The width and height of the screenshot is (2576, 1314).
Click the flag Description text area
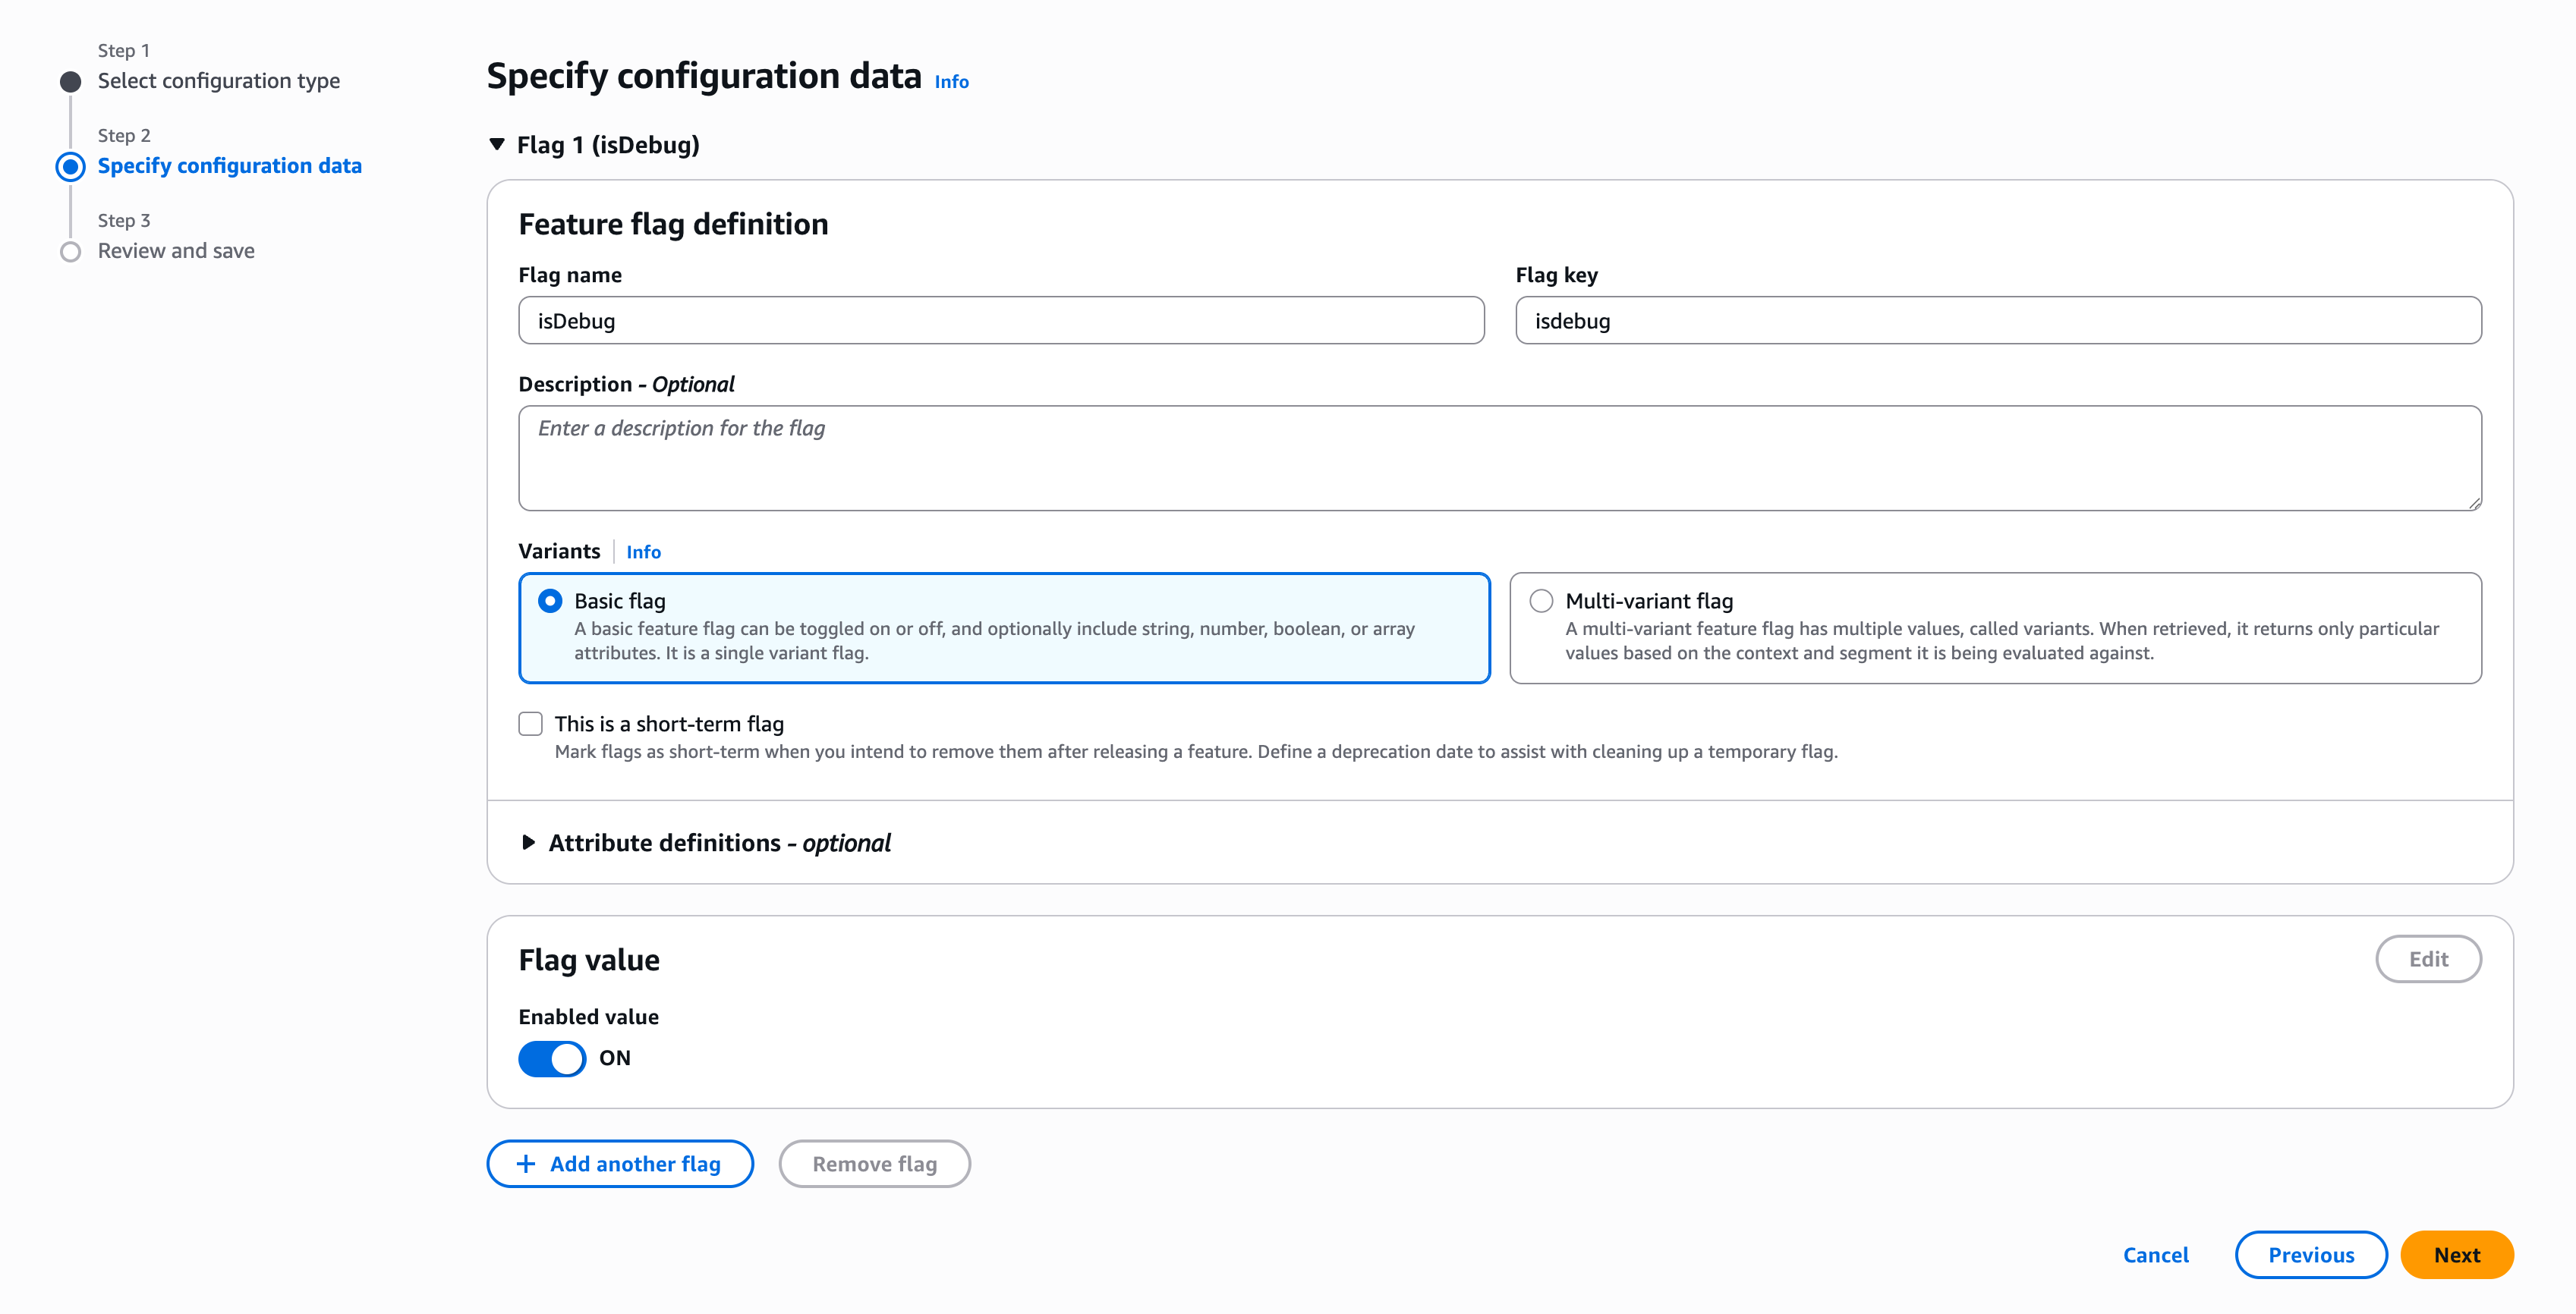coord(1499,457)
